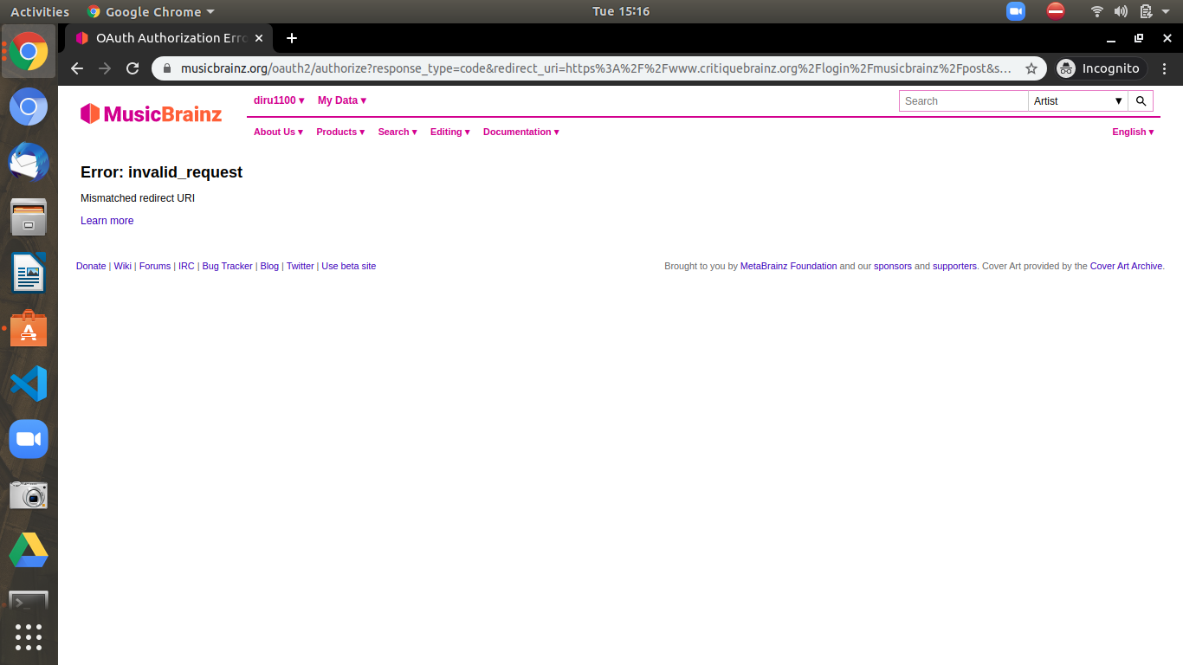
Task: Open the Twitter footer link
Action: coord(301,266)
